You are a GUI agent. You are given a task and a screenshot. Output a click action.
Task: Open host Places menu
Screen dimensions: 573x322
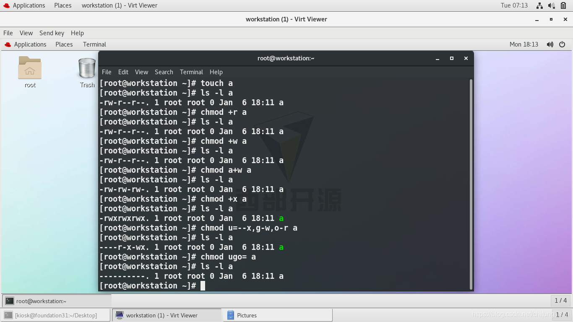pyautogui.click(x=63, y=5)
